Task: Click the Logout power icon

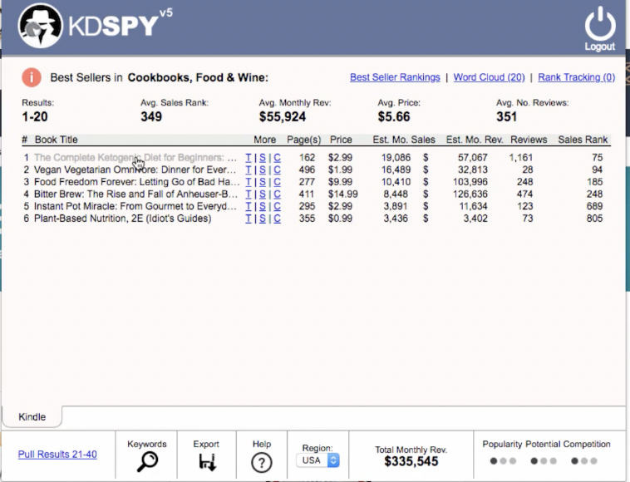Action: click(600, 24)
